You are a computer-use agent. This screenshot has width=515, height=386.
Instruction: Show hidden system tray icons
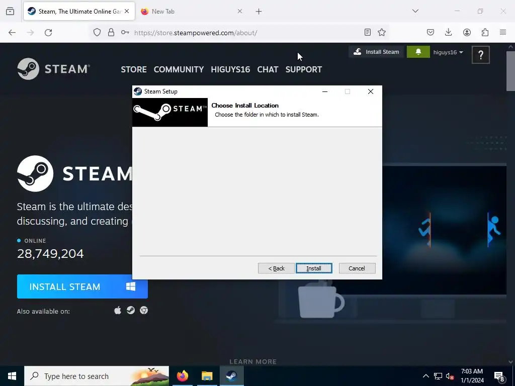(x=425, y=376)
